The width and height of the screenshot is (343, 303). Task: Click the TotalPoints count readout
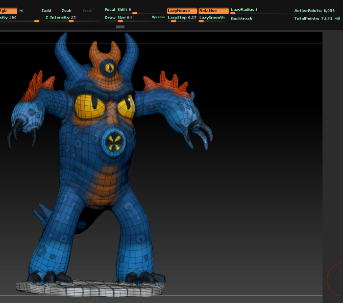[x=317, y=18]
